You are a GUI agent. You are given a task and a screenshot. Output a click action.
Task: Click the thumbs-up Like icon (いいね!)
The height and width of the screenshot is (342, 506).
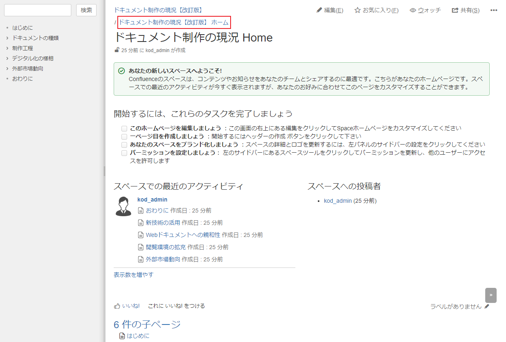[117, 306]
